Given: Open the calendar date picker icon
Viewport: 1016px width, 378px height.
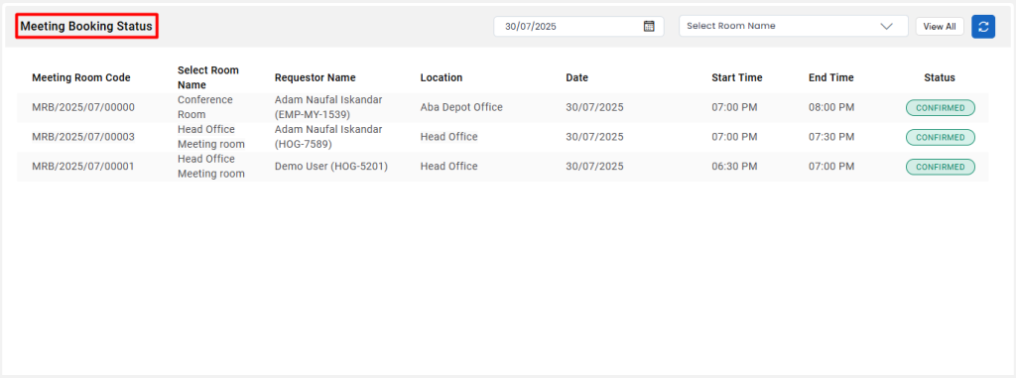Looking at the screenshot, I should click(649, 26).
